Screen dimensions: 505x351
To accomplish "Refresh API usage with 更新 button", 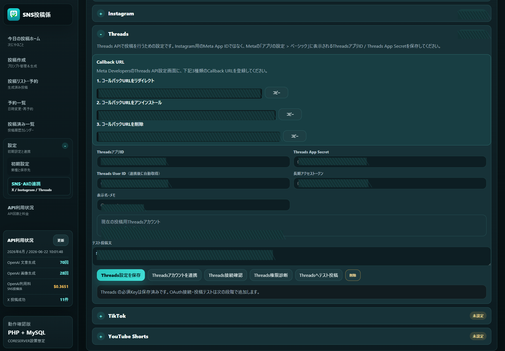I will click(x=61, y=240).
